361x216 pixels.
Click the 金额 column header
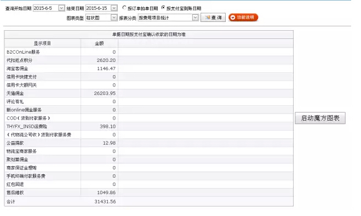click(x=99, y=43)
